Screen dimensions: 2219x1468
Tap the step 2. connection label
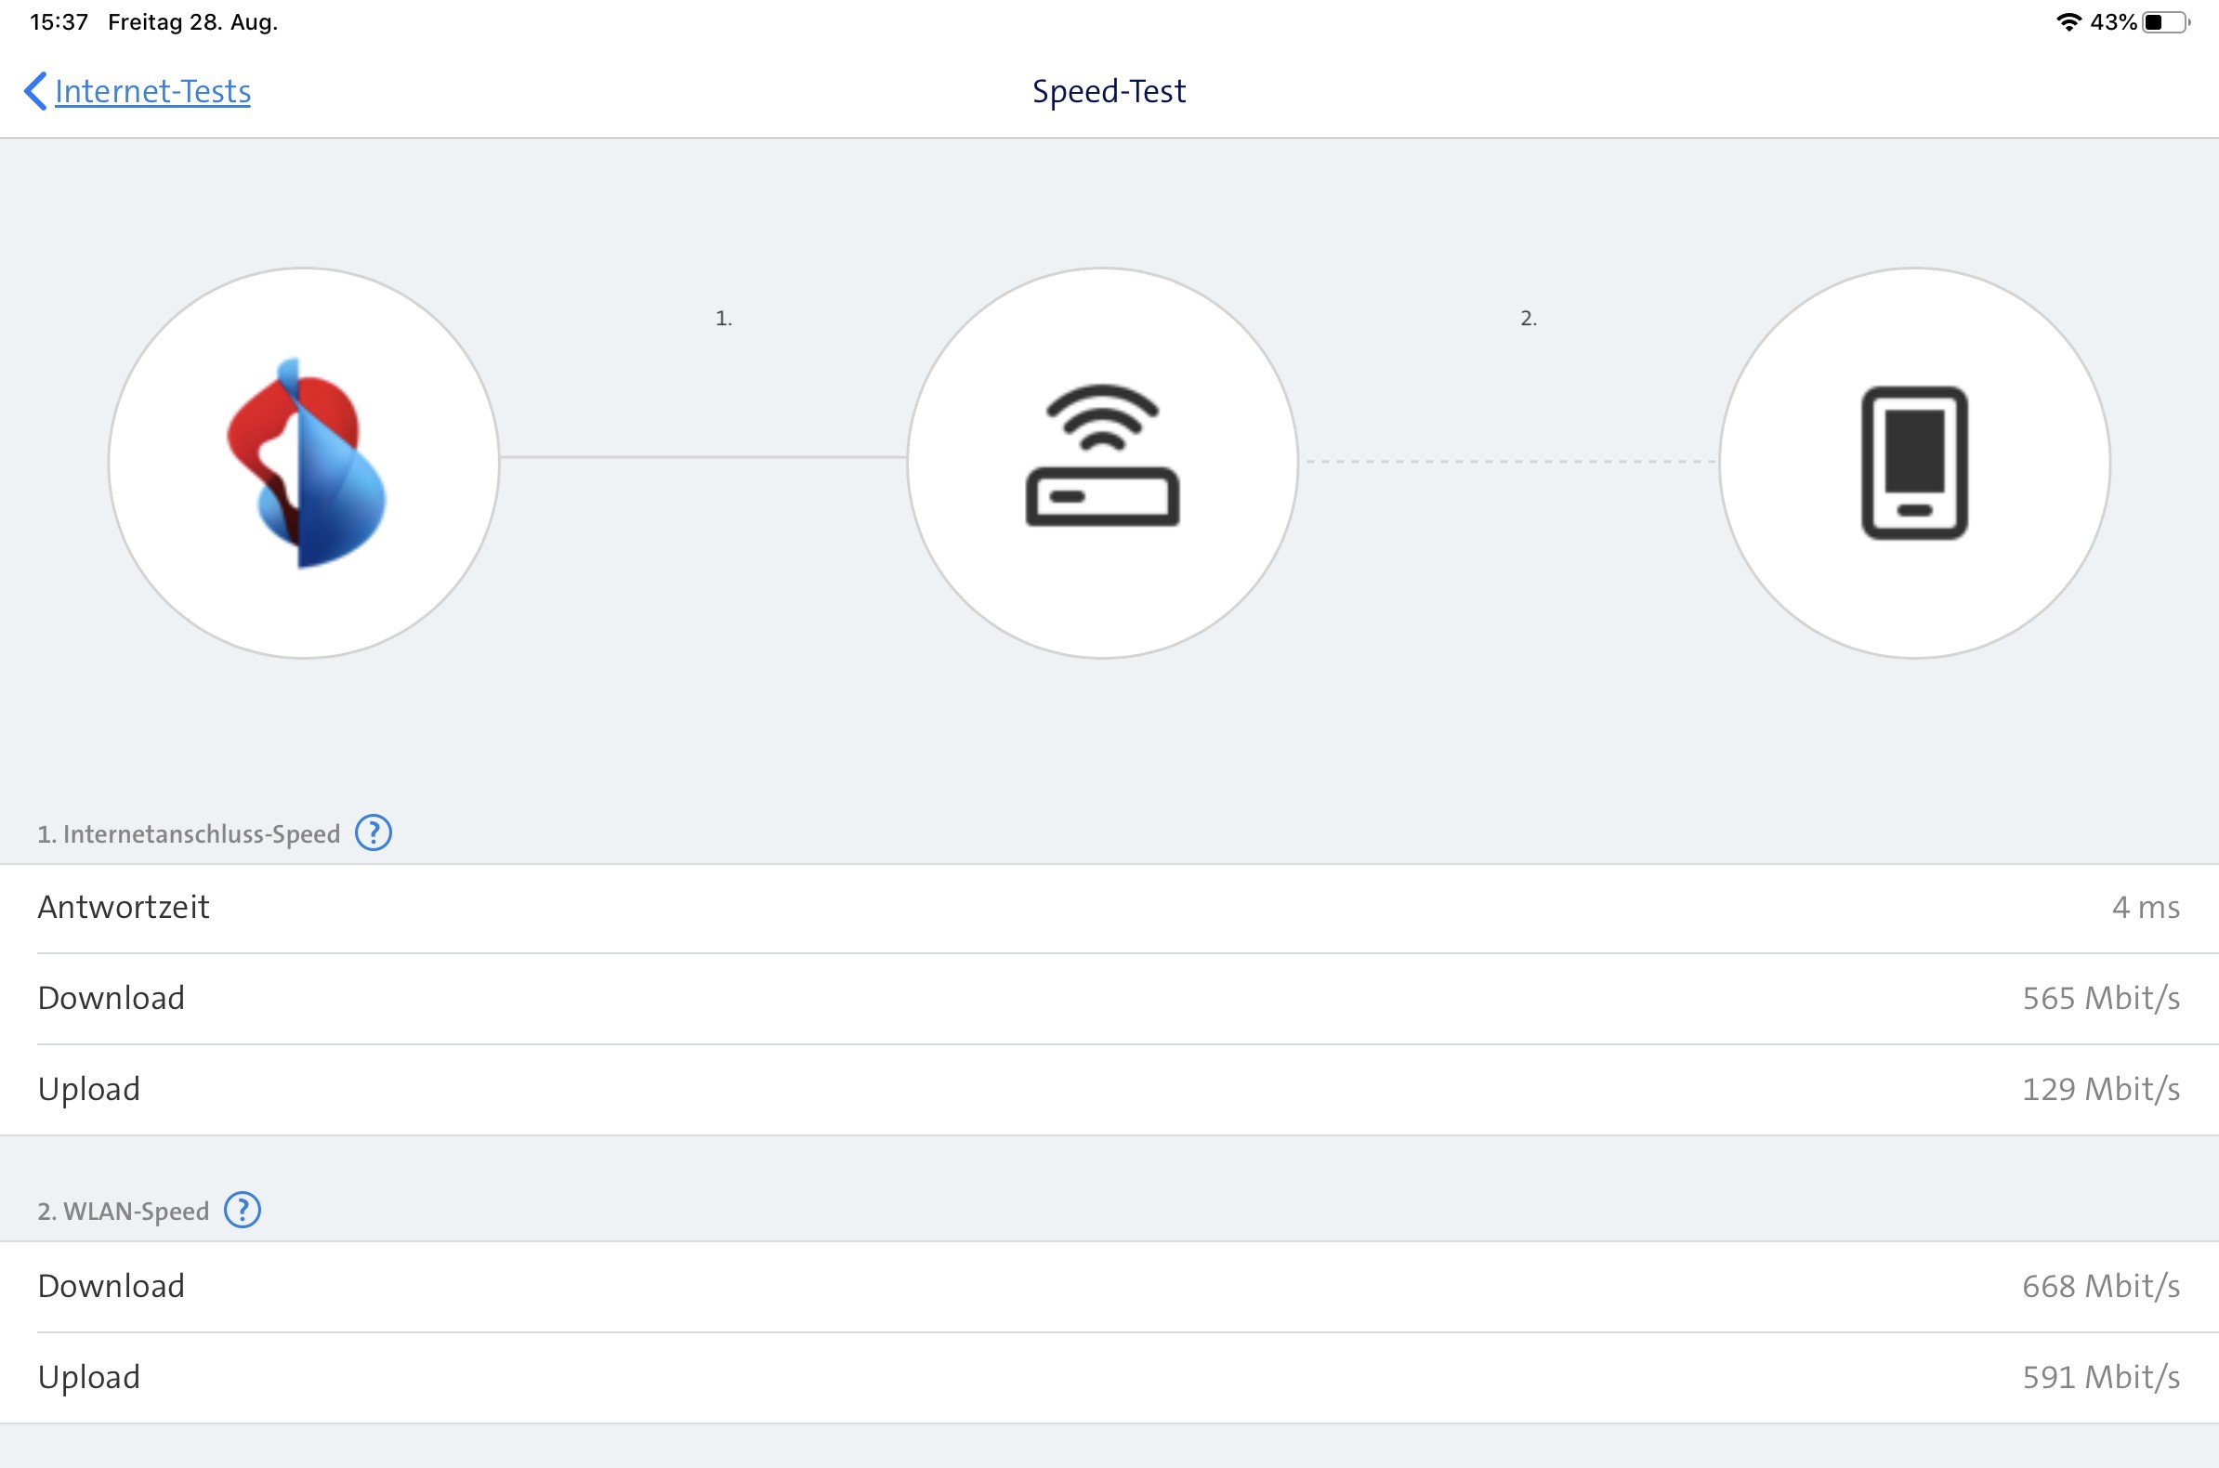coord(1528,319)
